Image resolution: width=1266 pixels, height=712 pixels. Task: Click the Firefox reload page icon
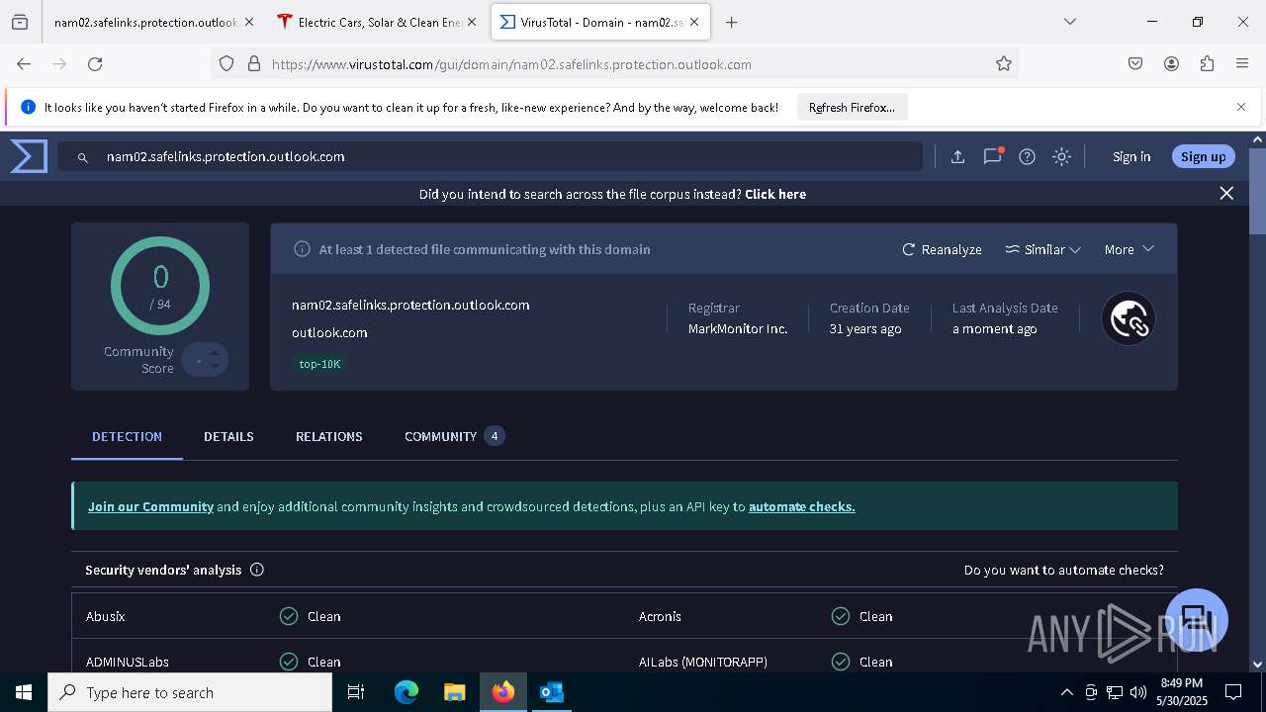95,64
